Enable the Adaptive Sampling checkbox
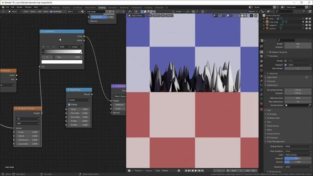 [x=270, y=52]
